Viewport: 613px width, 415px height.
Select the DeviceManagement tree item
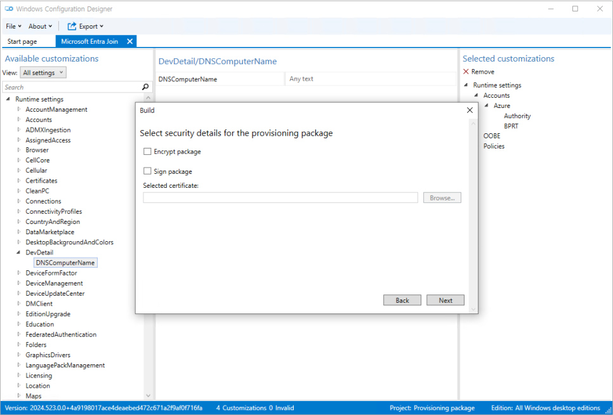[55, 283]
